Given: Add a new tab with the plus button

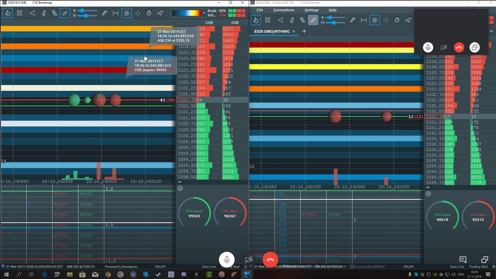Looking at the screenshot, I should 304,31.
